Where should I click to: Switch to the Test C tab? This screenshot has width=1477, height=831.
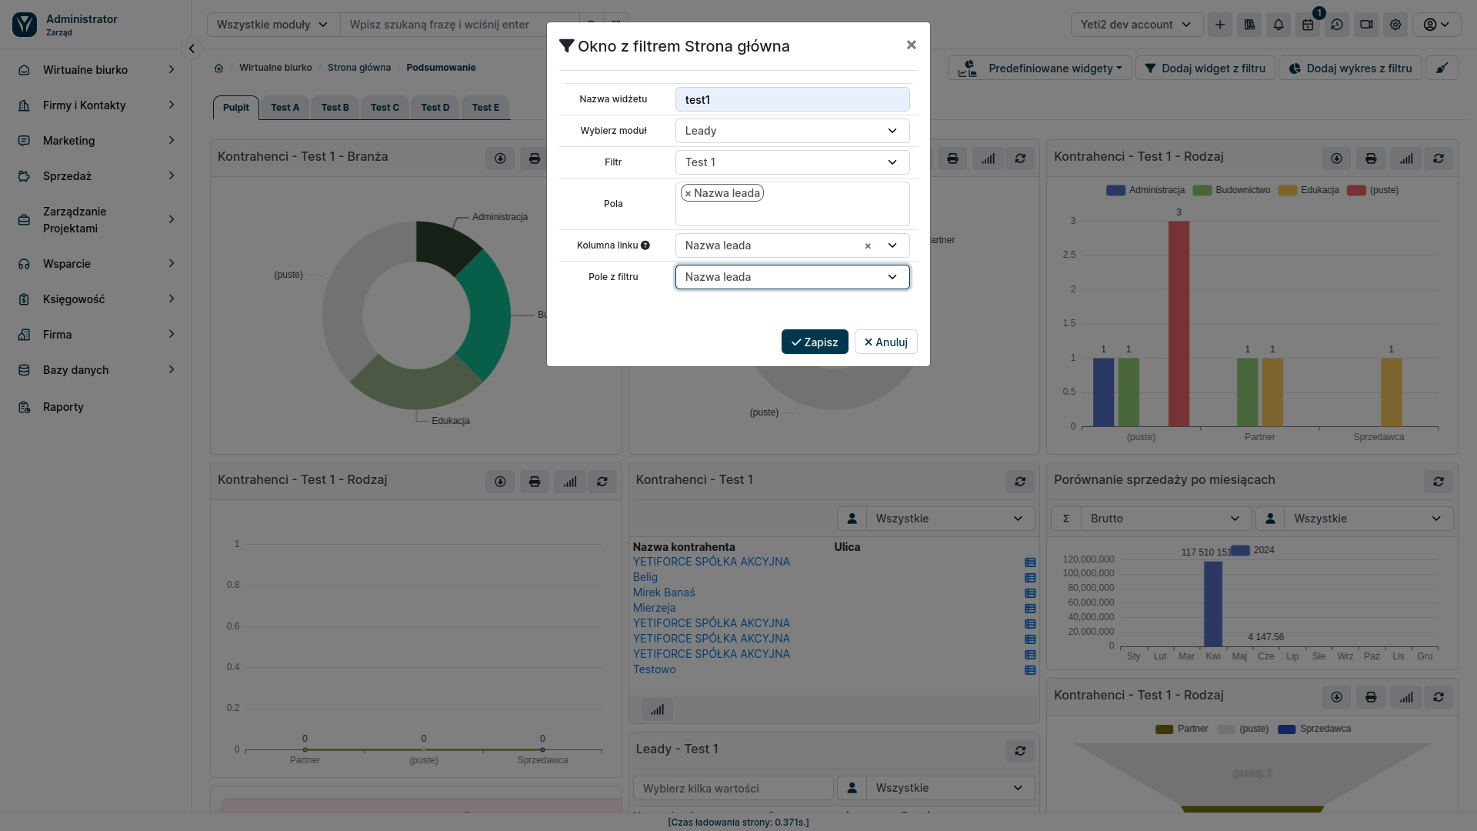pos(385,108)
